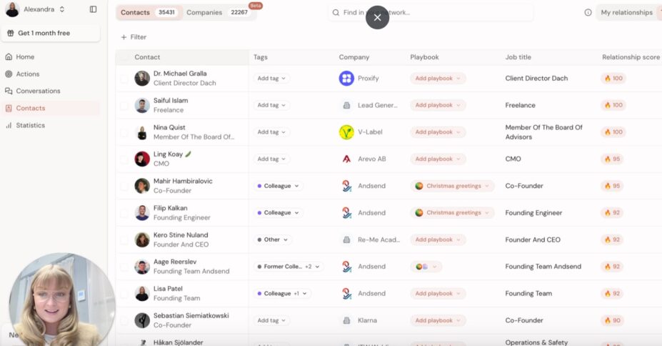Screen dimensions: 662x346
Task: Select the checkbox for Saiful Islam
Action: point(124,106)
